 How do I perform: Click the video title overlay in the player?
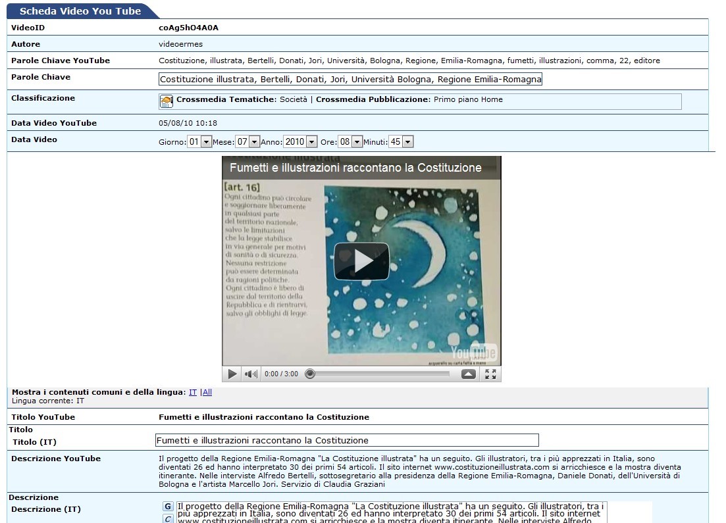[355, 168]
